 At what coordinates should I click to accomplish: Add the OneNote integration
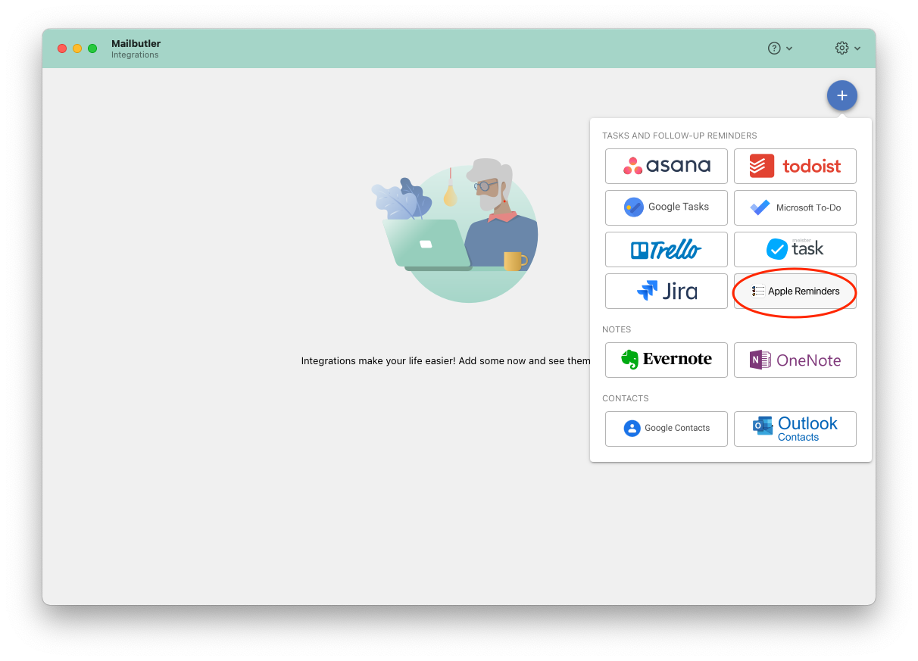pos(795,360)
